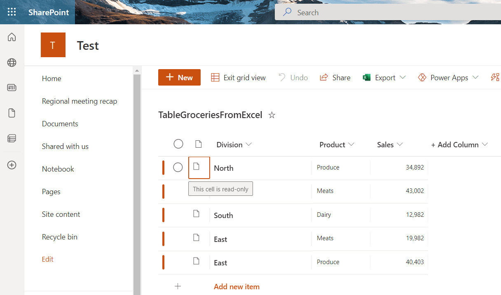This screenshot has height=295, width=501.
Task: Open the News icon in the left rail
Action: pos(12,87)
